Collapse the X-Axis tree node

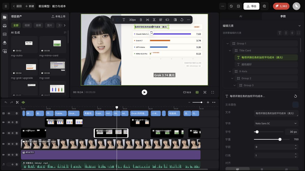point(230,71)
